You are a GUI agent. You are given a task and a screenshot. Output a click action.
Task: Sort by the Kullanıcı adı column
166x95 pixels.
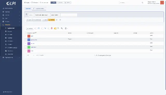(x=31, y=33)
